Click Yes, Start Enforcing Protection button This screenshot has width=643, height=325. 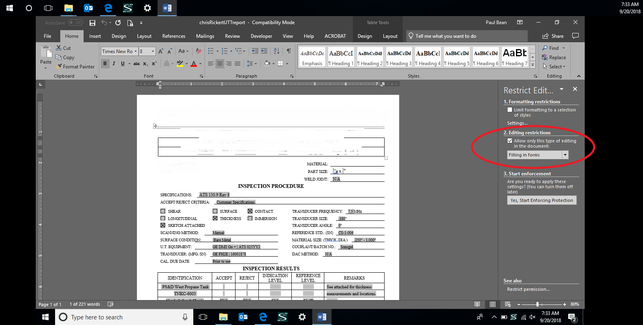(x=542, y=200)
